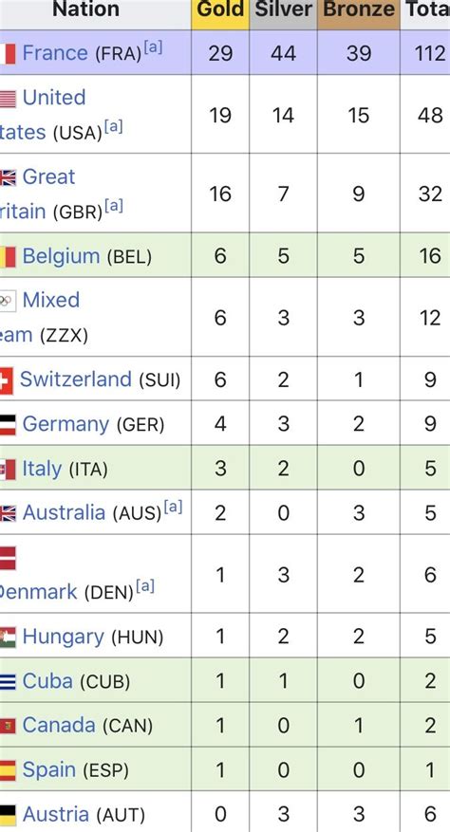The image size is (450, 832).
Task: Click the Austria flag icon
Action: (x=8, y=815)
